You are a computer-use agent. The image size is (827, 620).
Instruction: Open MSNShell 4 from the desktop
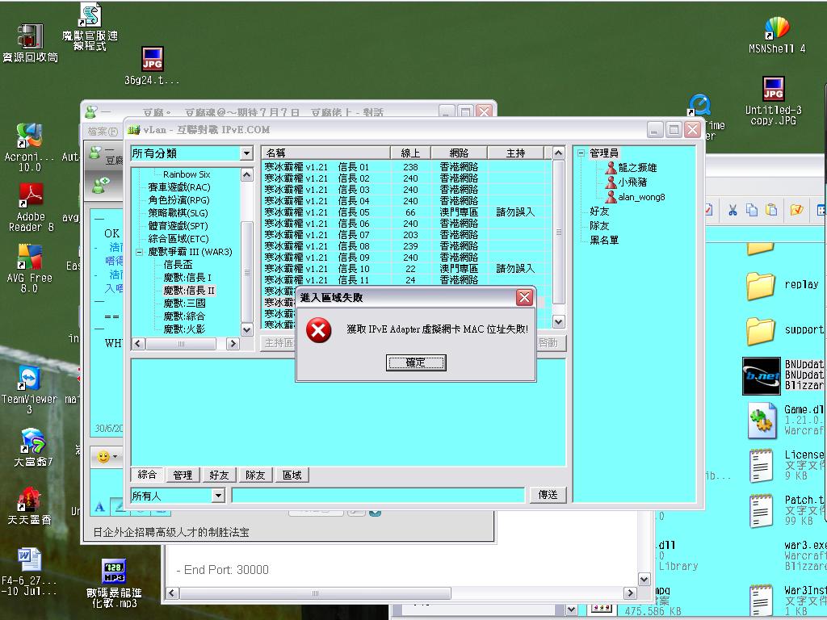(778, 27)
